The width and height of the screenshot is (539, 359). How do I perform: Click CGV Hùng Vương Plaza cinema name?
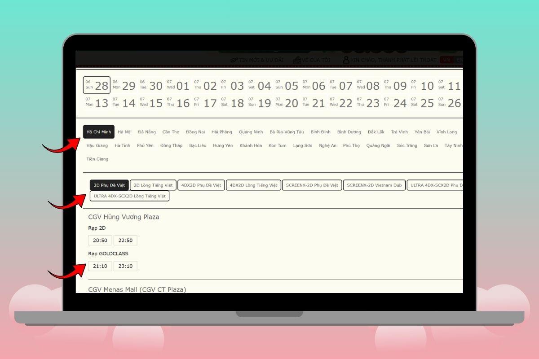point(124,217)
